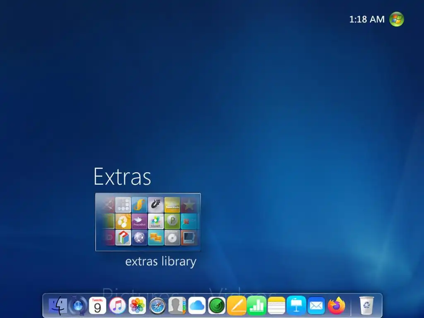Launch Keynote podium icon
Screen dimensions: 424x318
296,306
